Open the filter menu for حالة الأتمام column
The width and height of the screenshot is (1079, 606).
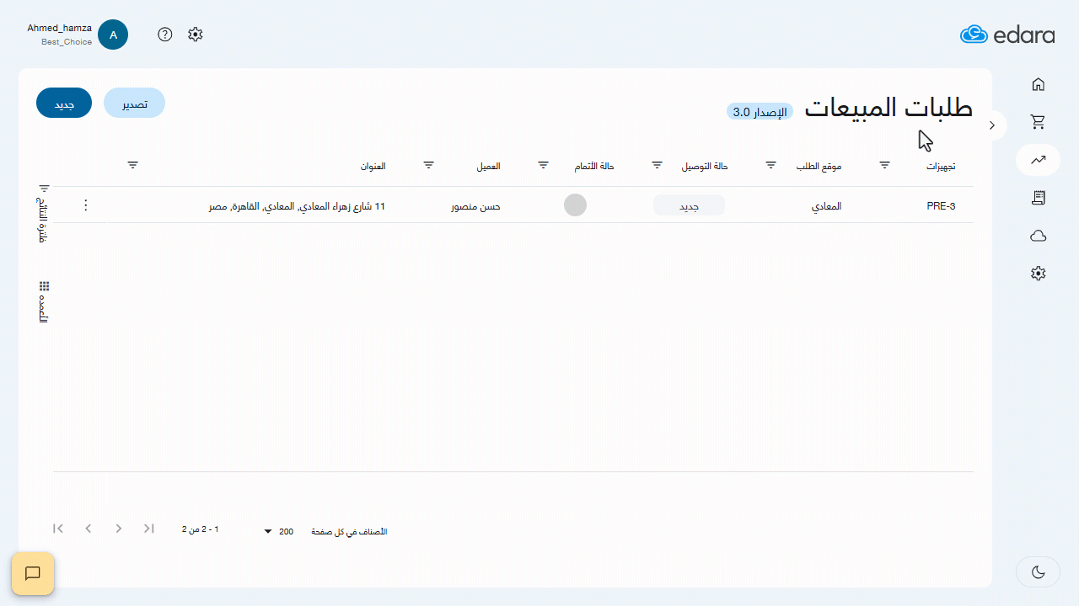544,165
